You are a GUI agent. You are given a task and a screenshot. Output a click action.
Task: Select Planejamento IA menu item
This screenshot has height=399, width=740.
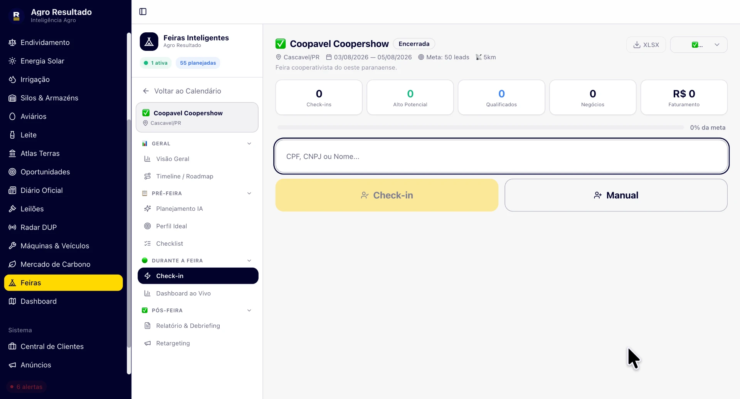[198, 209]
